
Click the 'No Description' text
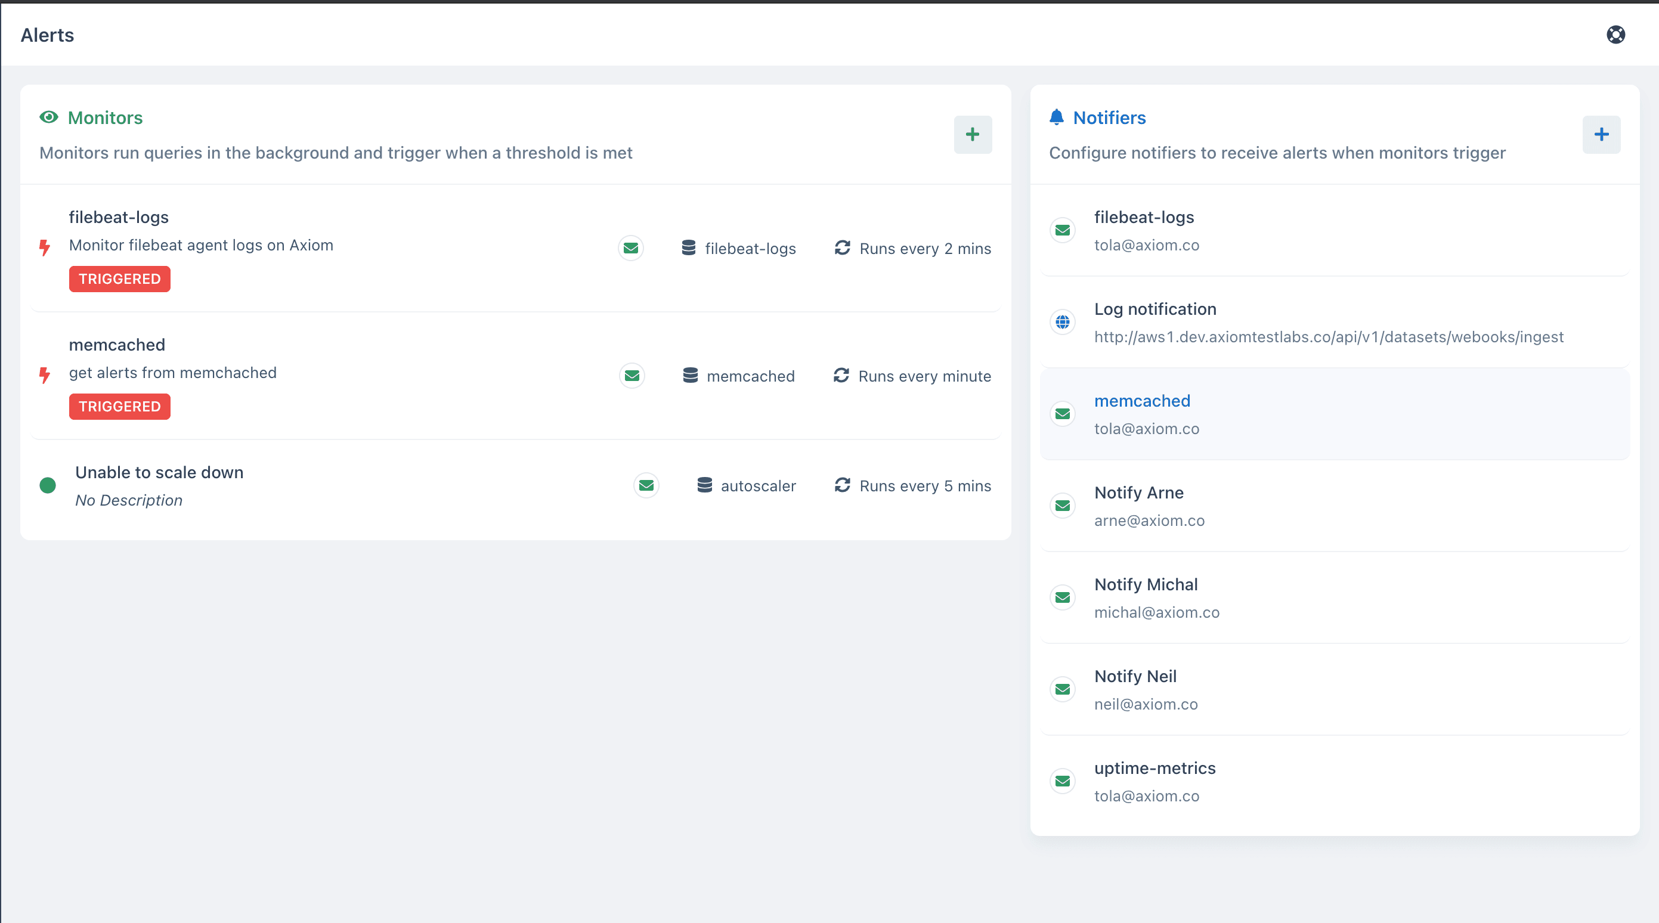(129, 500)
